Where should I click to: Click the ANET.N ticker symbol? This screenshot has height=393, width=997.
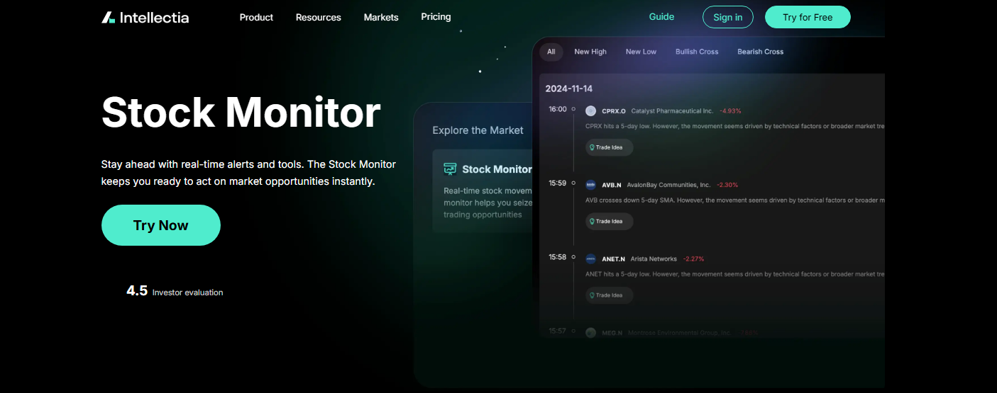click(613, 259)
